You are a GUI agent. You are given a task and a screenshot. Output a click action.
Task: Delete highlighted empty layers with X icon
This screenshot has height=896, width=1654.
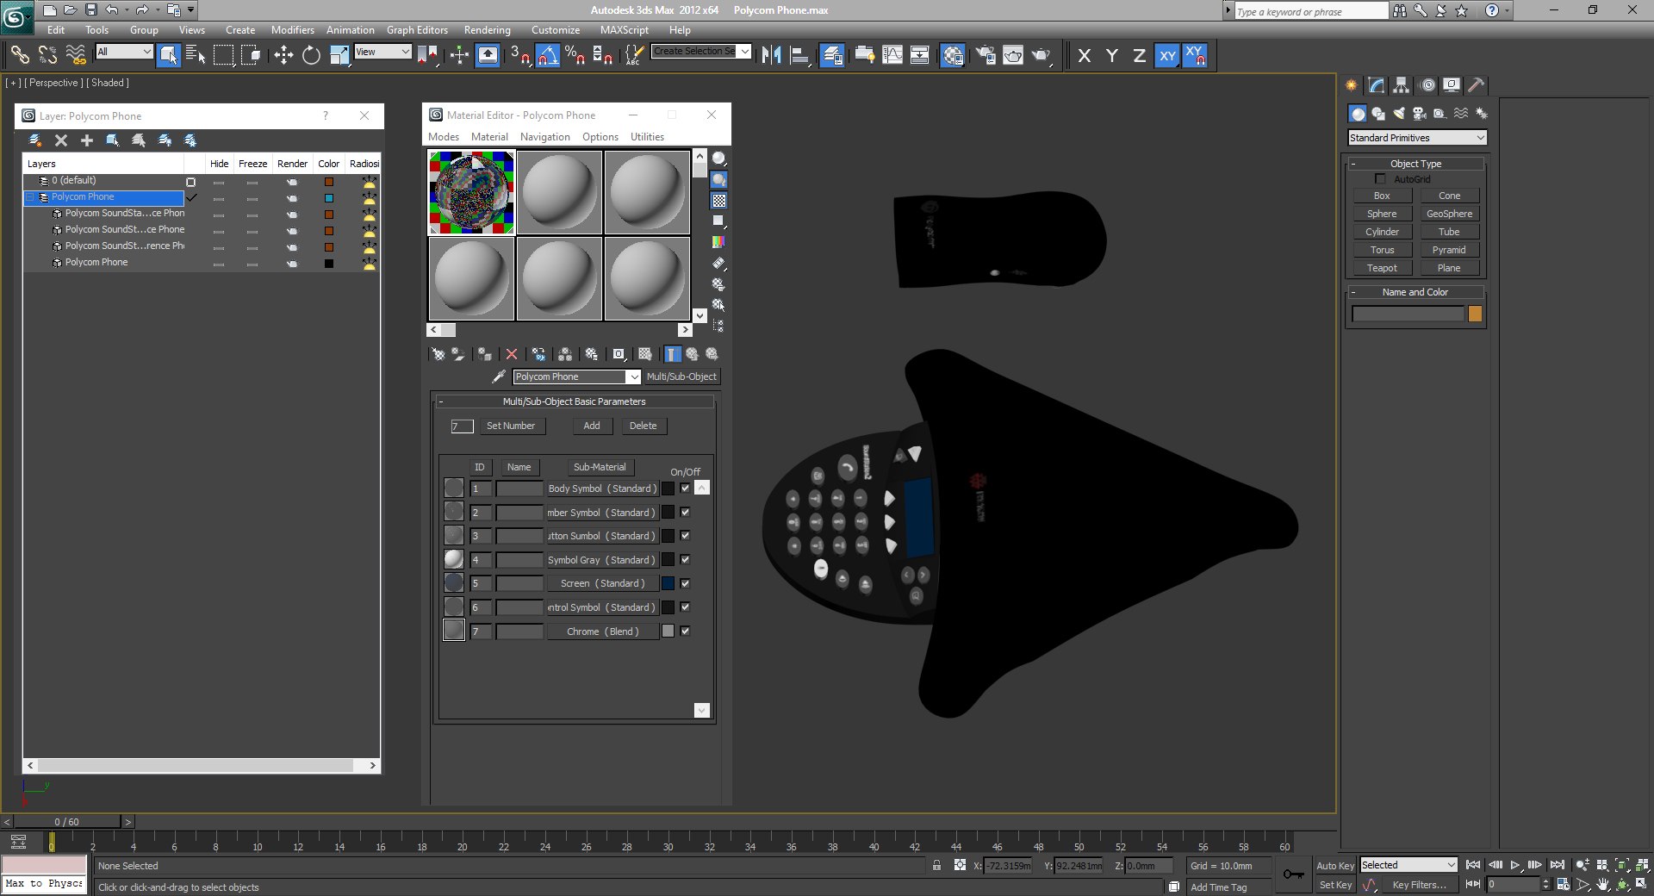[61, 140]
